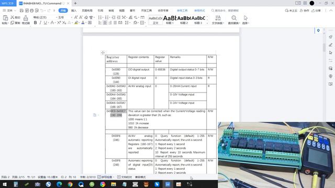The height and width of the screenshot is (188, 335).
Task: Click the Cut scissors icon
Action: click(x=13, y=17)
